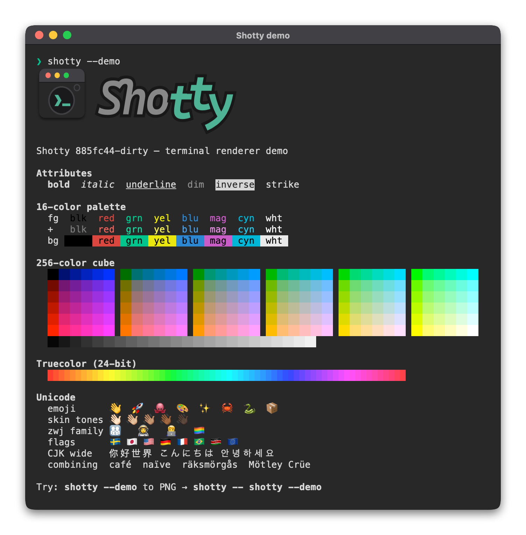Viewport: 526px width, 535px height.
Task: Click the Germany flag
Action: point(165,442)
